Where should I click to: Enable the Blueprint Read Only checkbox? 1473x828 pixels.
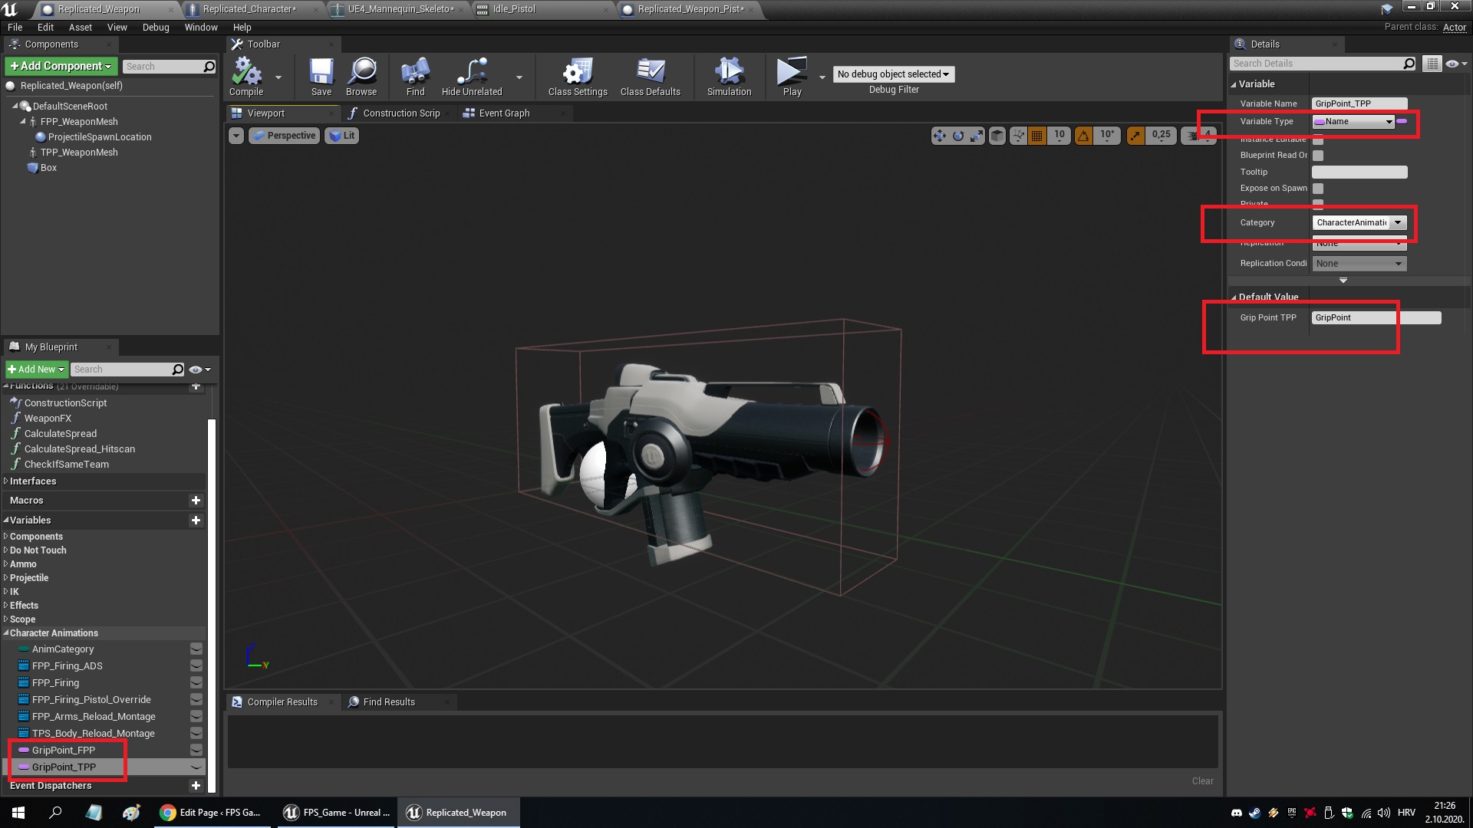pyautogui.click(x=1318, y=156)
